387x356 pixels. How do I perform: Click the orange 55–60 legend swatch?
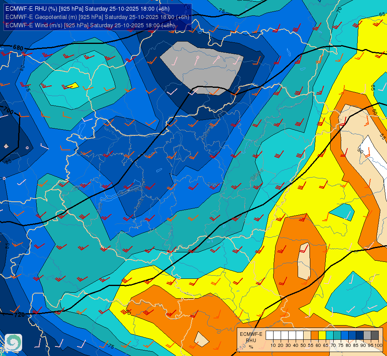click(x=314, y=335)
